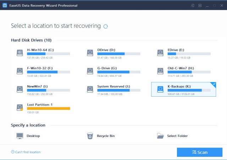
Task: Select the Recycle Bin icon
Action: point(90,136)
